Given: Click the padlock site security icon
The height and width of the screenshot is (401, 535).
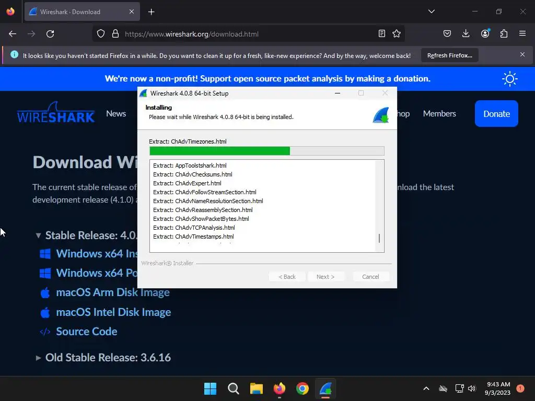Looking at the screenshot, I should 115,34.
